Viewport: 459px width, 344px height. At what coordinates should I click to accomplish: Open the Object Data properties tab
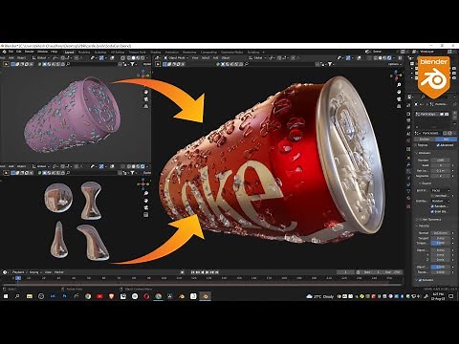[x=408, y=191]
